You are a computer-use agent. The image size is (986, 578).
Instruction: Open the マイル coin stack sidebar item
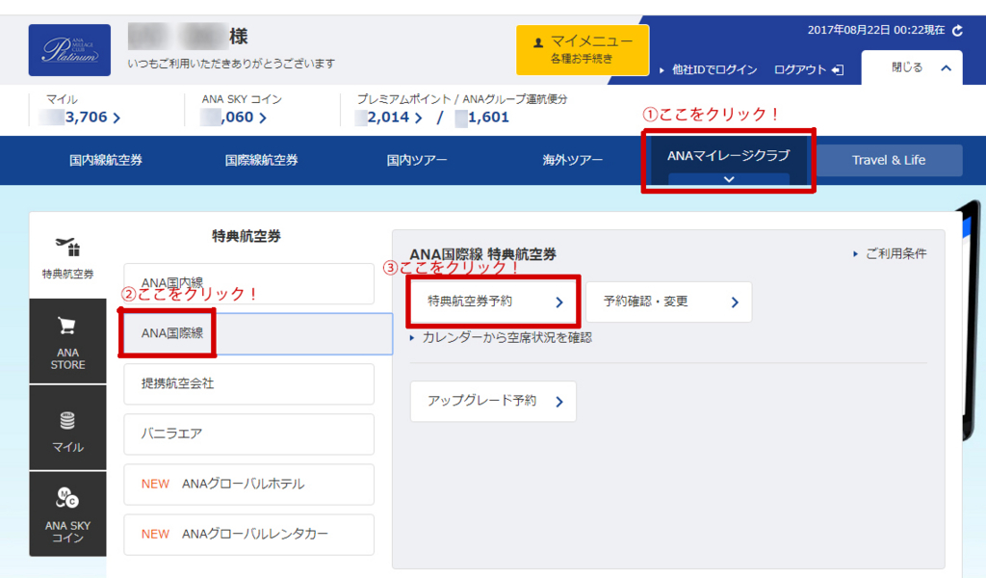[67, 429]
